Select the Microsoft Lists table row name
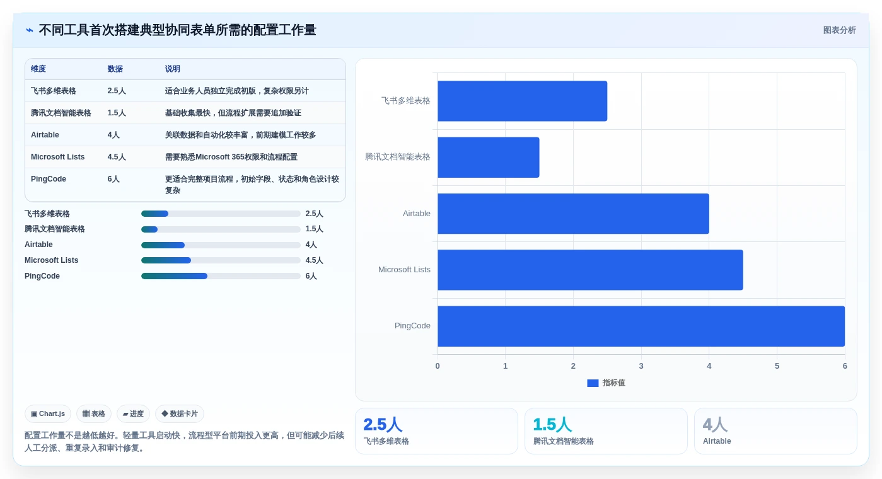Image resolution: width=882 pixels, height=479 pixels. 57,157
